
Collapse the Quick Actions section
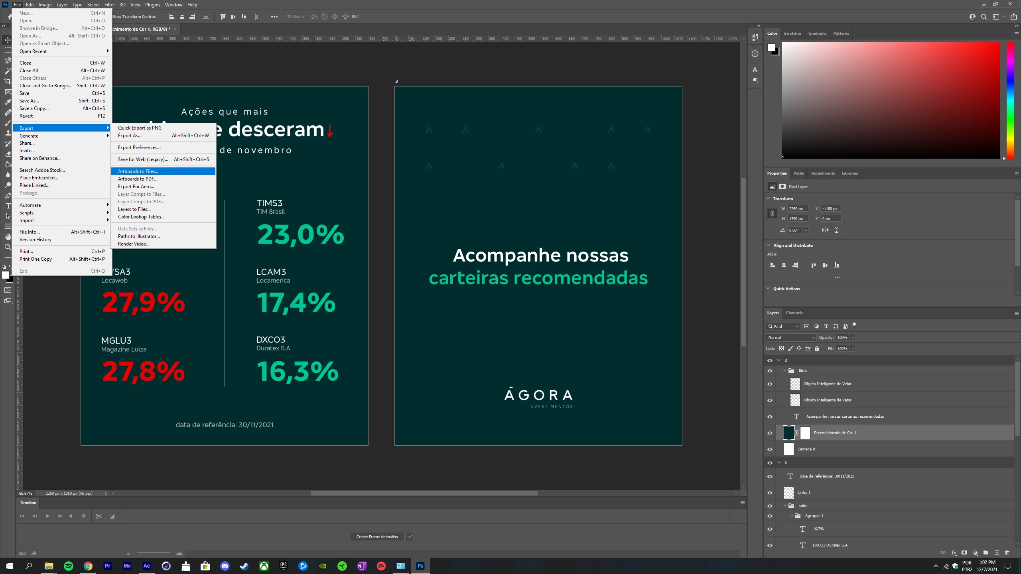(x=769, y=289)
